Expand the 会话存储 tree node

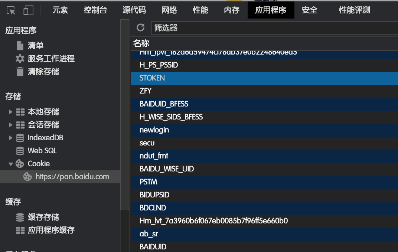pos(11,125)
